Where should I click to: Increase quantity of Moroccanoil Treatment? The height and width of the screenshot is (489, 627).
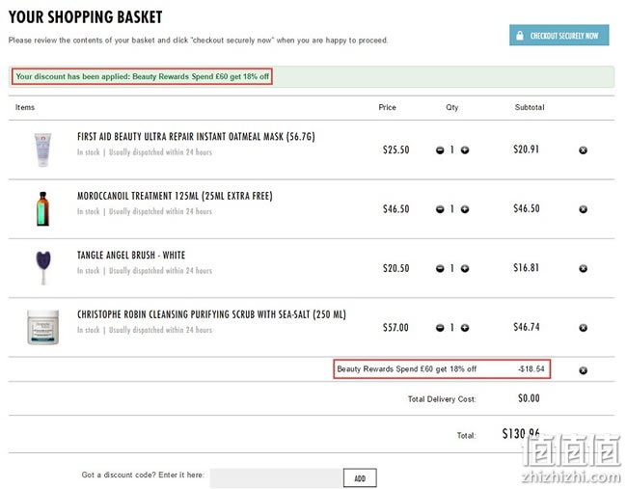[465, 209]
